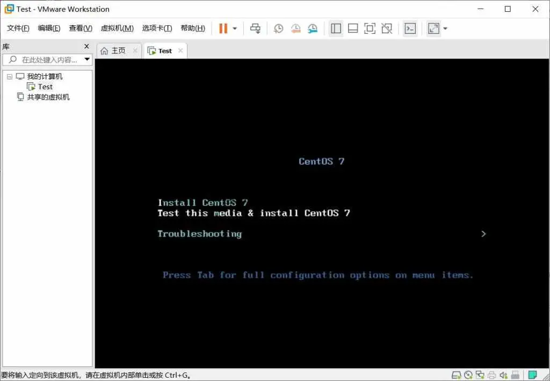Viewport: 550px width, 381px height.
Task: Open the power options dropdown arrow
Action: pos(235,29)
